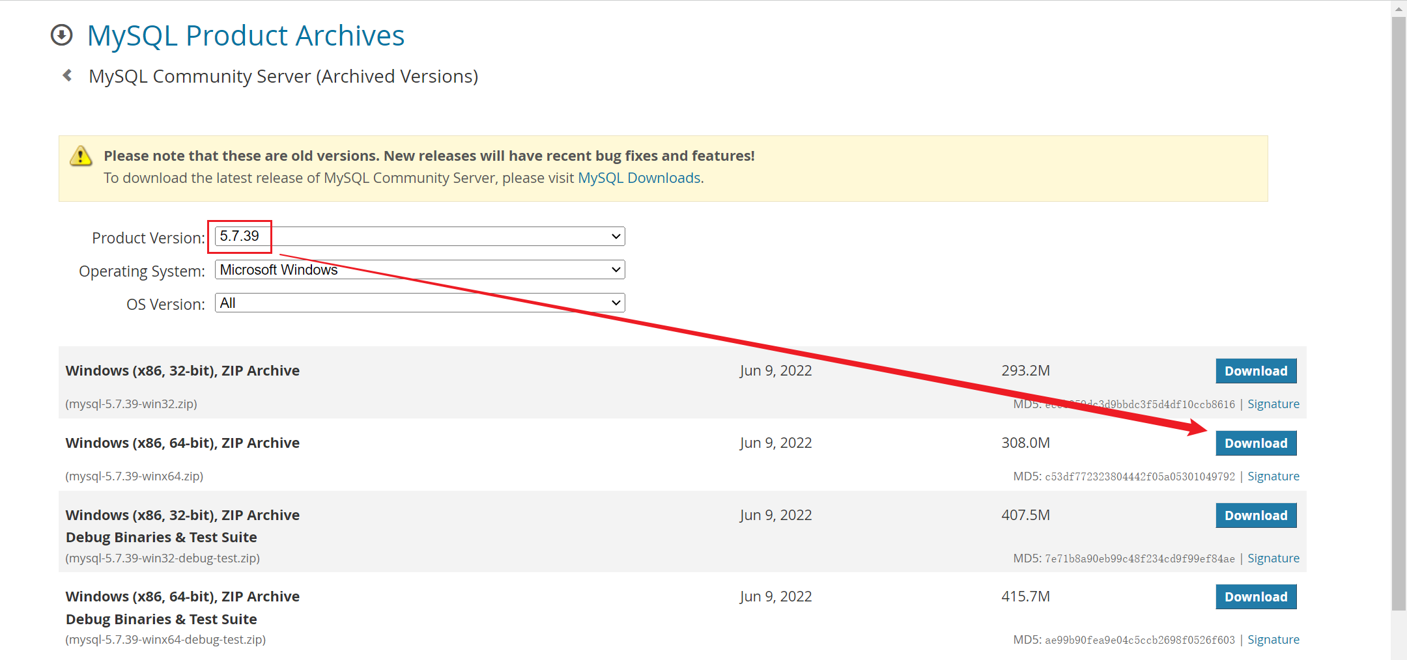Click the MySQL Community Server (Archived Versions) title

[x=283, y=77]
